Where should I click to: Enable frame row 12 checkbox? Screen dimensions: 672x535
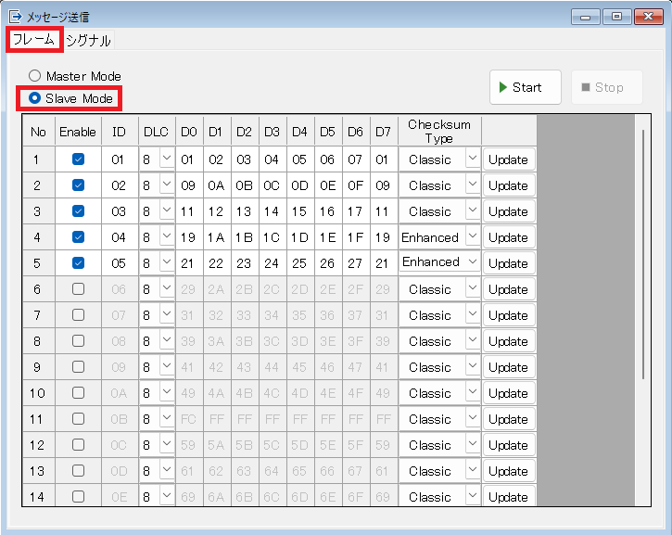tap(78, 444)
